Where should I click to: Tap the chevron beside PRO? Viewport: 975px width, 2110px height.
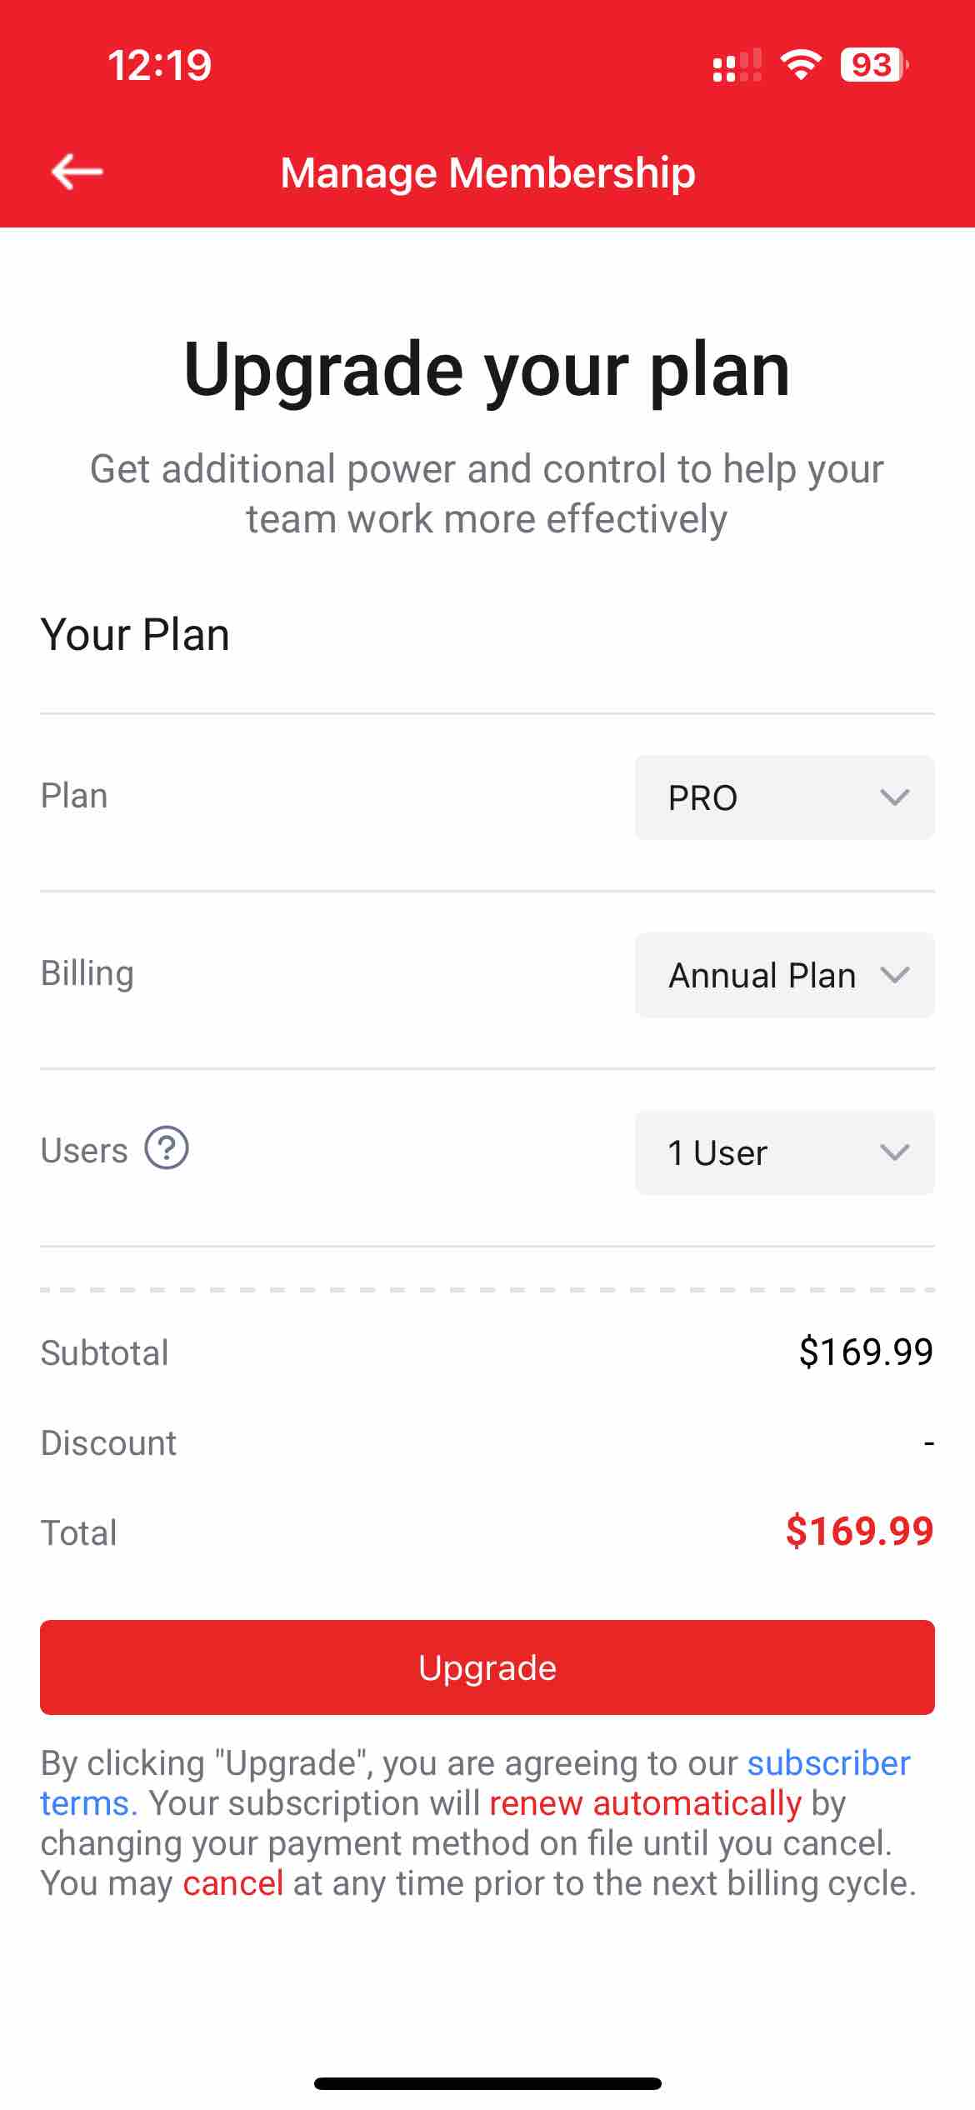click(x=894, y=797)
